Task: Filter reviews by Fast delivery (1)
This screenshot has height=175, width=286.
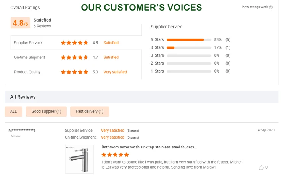Action: click(90, 112)
